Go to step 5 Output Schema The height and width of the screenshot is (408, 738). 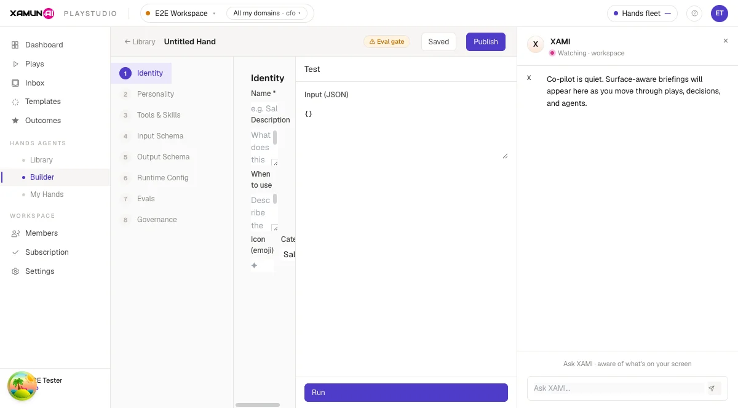pyautogui.click(x=155, y=157)
